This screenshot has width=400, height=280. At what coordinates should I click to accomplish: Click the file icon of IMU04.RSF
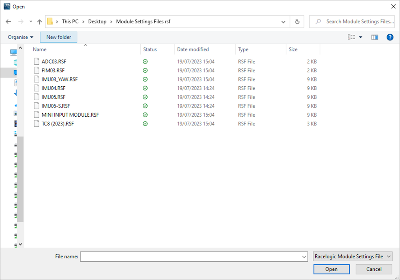[37, 88]
